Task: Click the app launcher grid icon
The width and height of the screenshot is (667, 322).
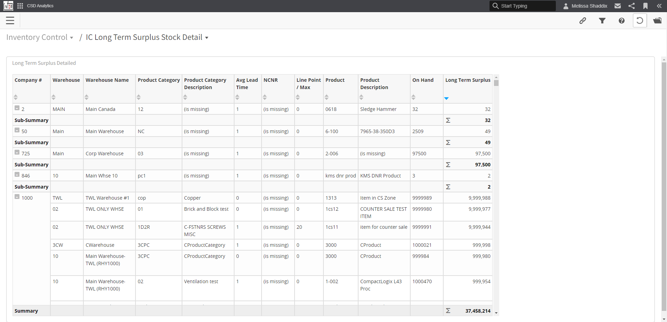Action: point(20,6)
